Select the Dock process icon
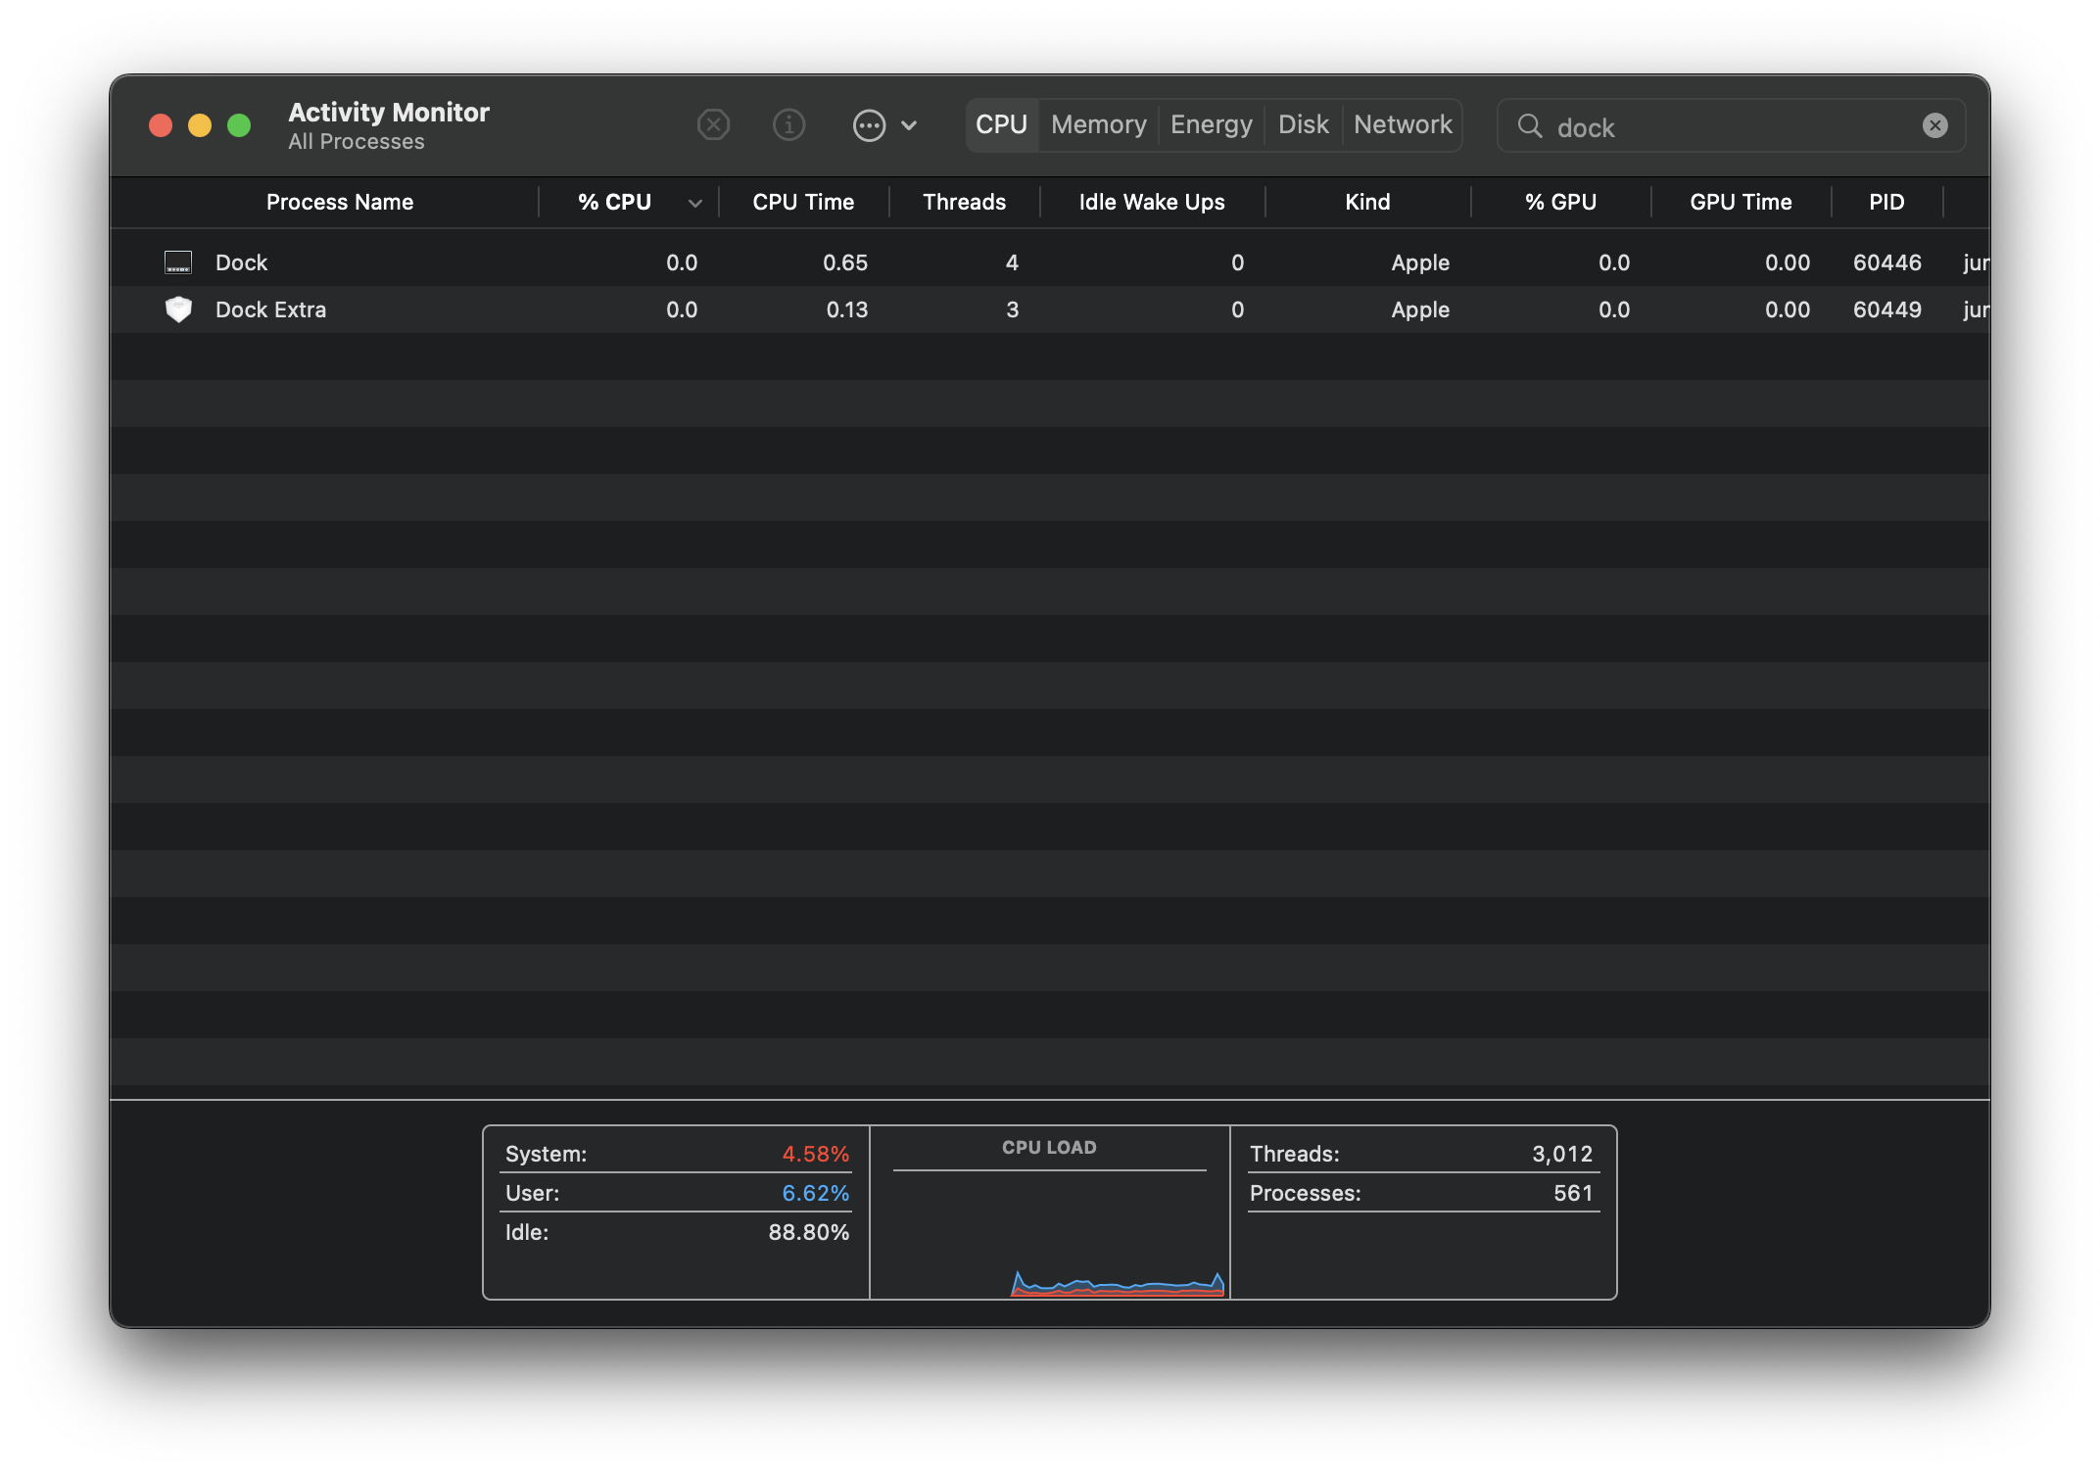 coord(178,262)
